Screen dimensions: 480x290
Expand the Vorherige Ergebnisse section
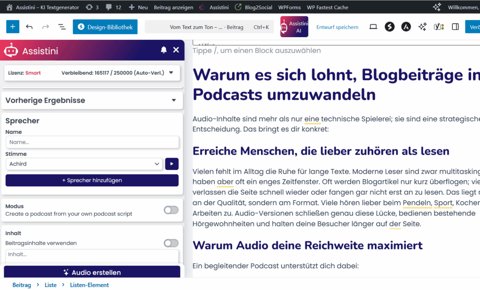pos(92,100)
